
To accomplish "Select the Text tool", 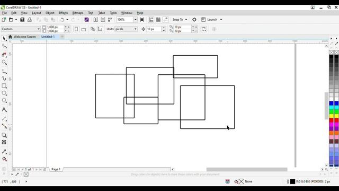I will pos(4,110).
